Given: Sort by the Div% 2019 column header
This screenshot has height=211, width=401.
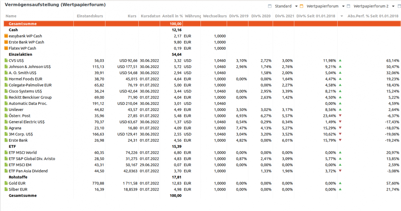Looking at the screenshot, I should point(239,16).
